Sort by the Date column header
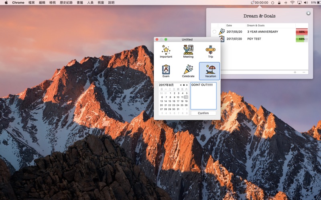 coord(229,26)
